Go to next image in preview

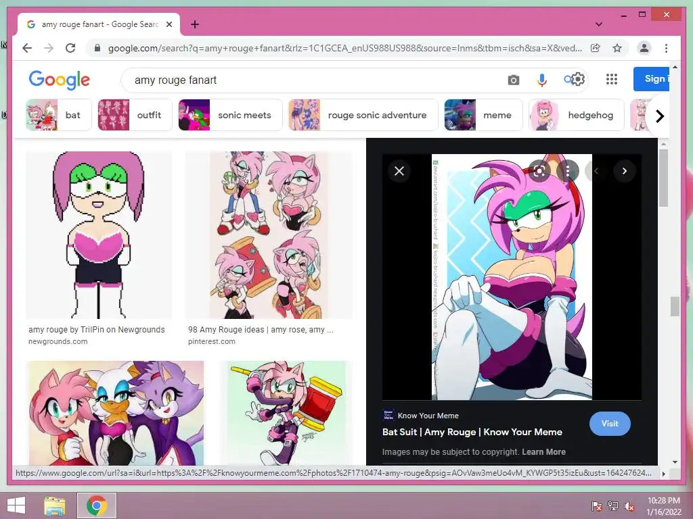[625, 171]
